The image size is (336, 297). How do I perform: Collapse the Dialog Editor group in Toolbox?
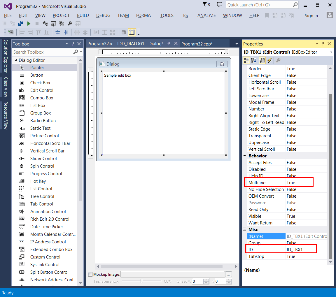[15, 60]
